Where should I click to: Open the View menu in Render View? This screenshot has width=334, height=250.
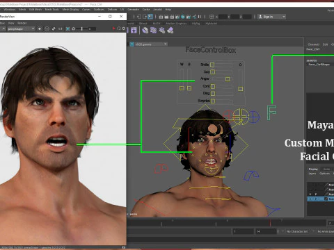click(x=11, y=23)
